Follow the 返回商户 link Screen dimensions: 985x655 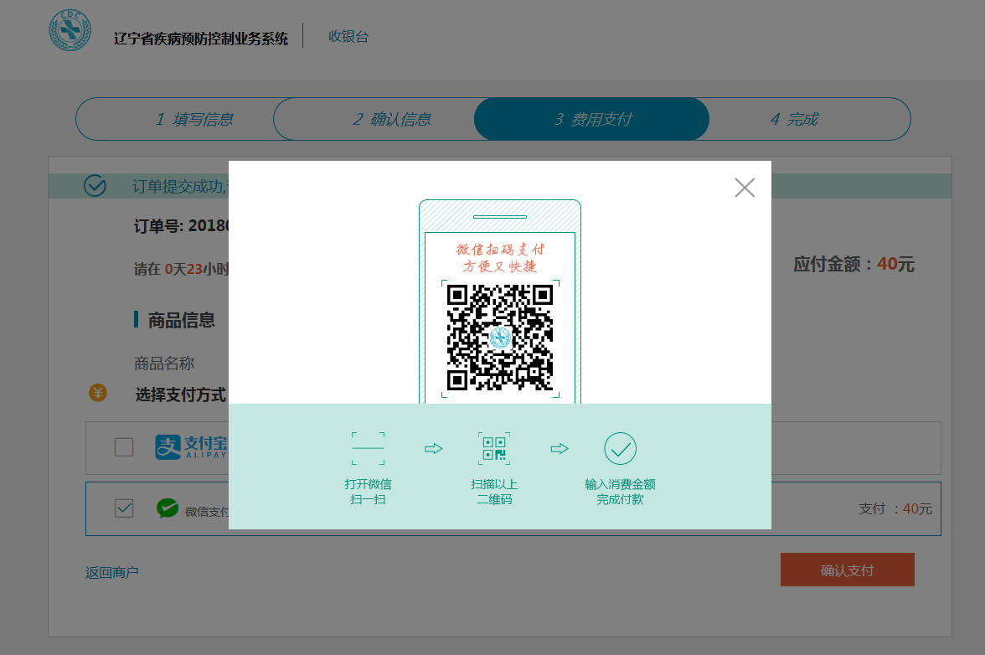tap(111, 573)
